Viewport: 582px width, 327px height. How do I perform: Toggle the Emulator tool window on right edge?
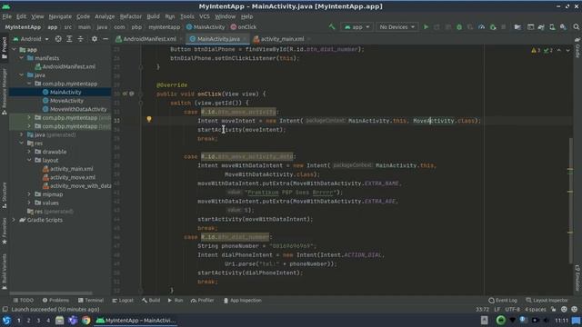[x=577, y=278]
